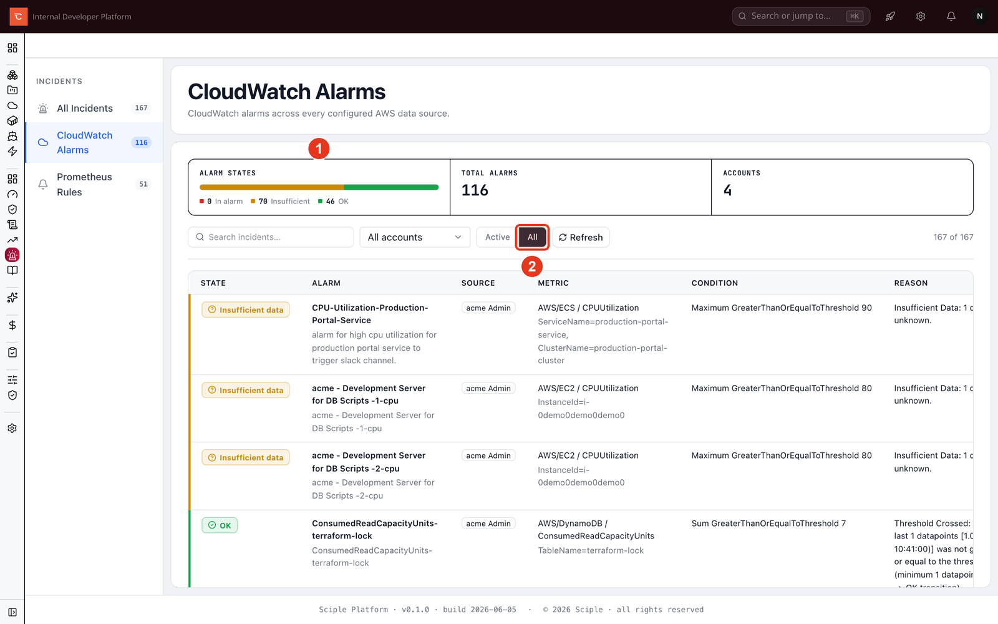Click the shield icon below the sliders icon

[12, 395]
